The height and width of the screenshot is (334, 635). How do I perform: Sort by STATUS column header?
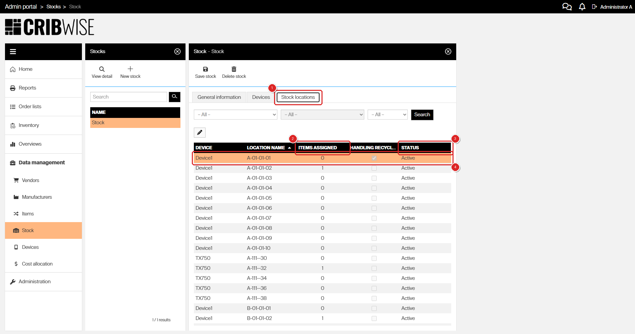[x=410, y=148]
